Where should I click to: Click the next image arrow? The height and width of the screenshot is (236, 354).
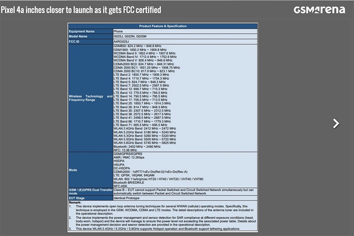tap(336, 123)
